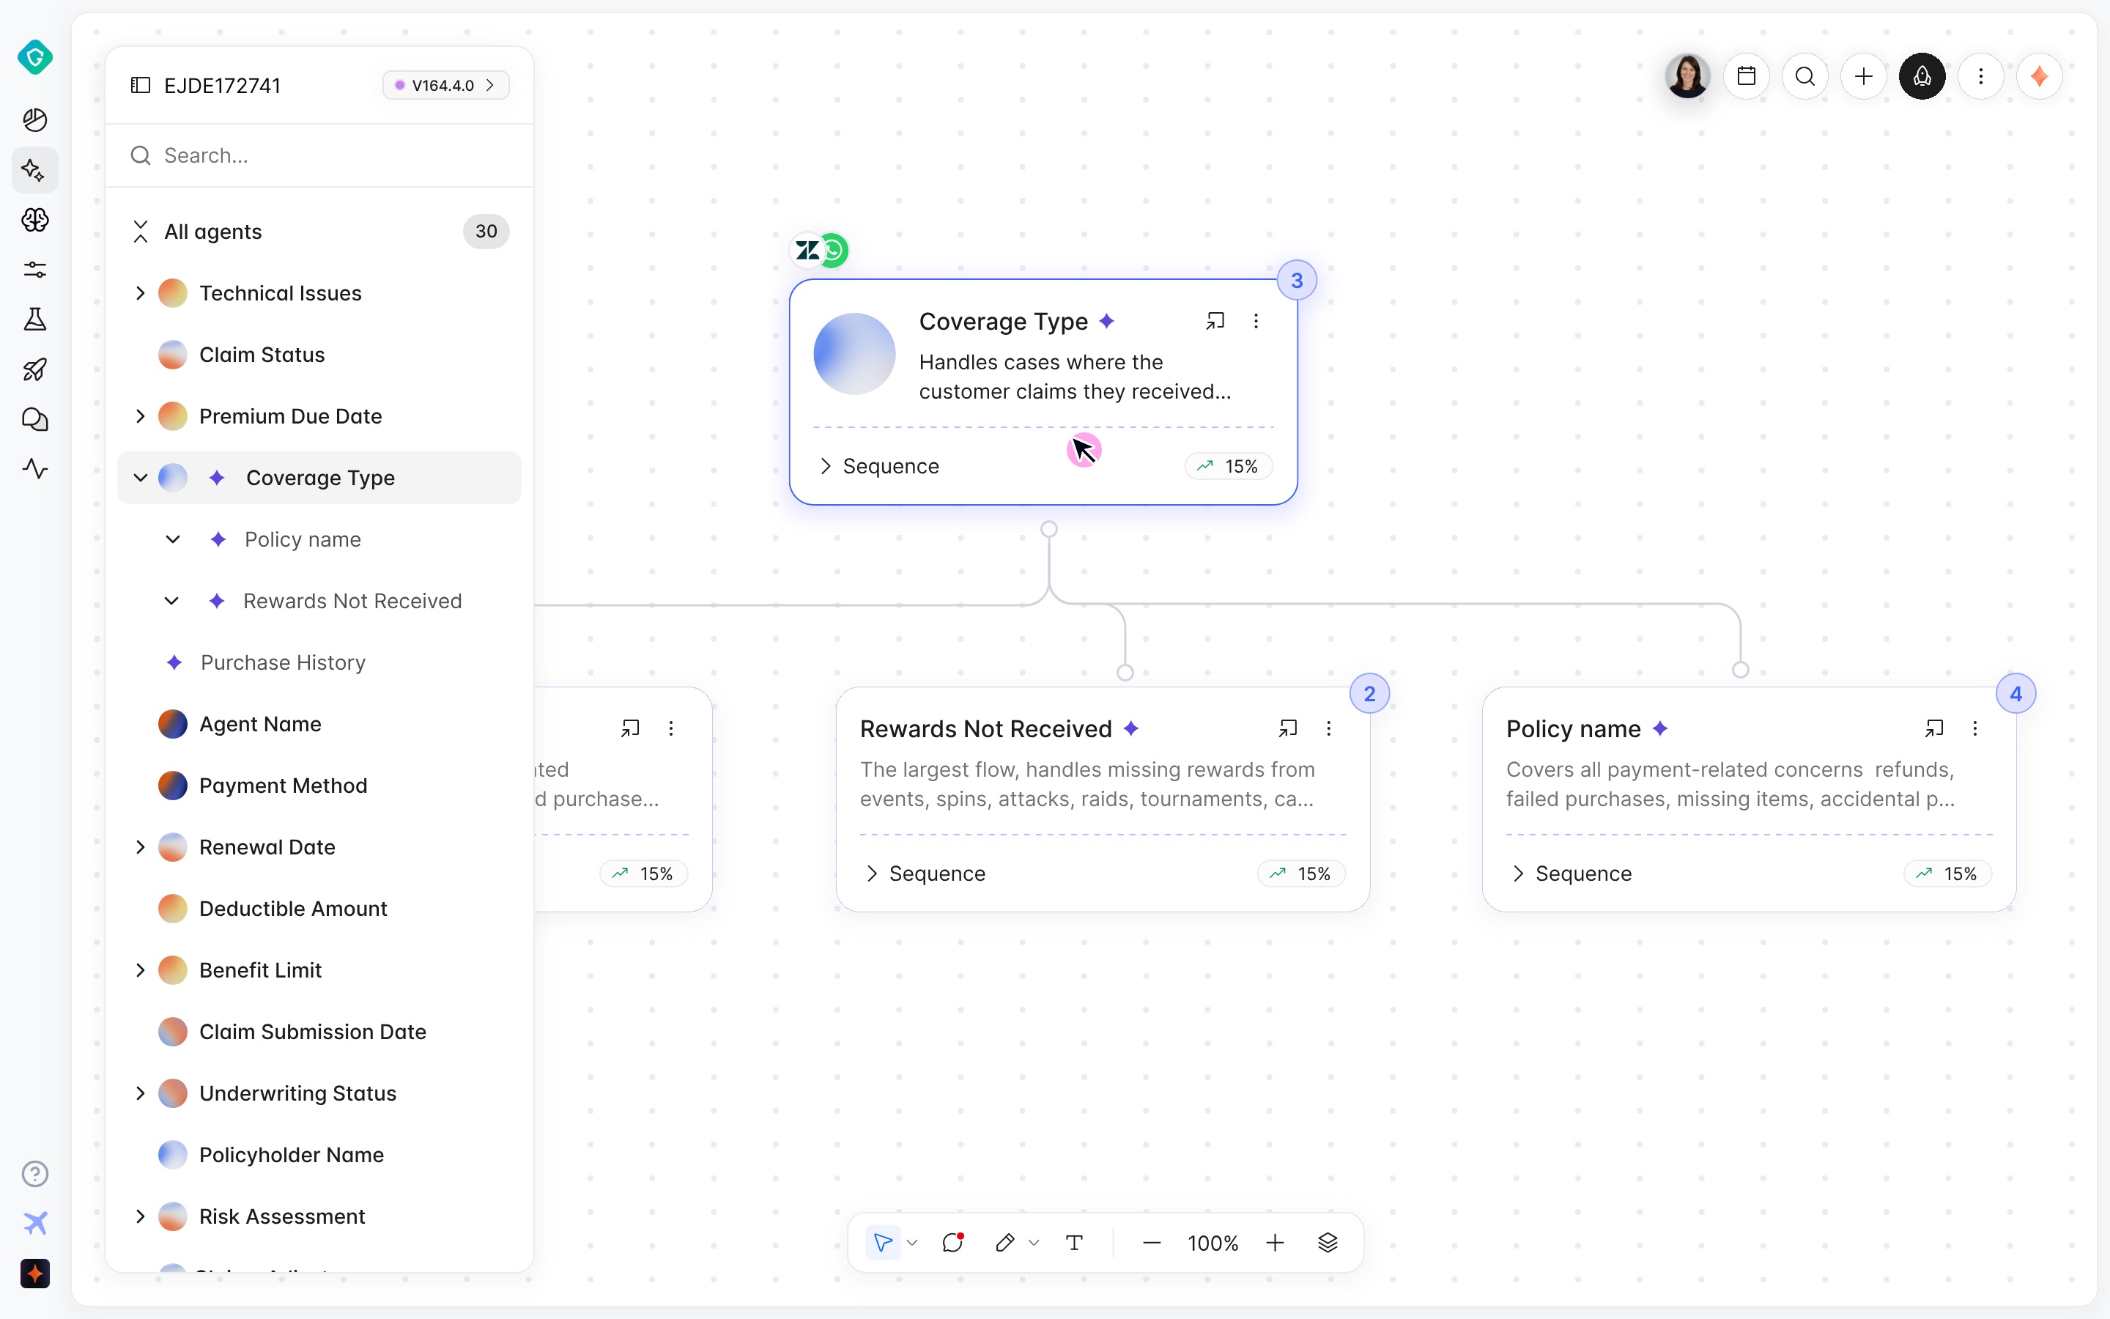Click the user avatar photo

(1687, 77)
